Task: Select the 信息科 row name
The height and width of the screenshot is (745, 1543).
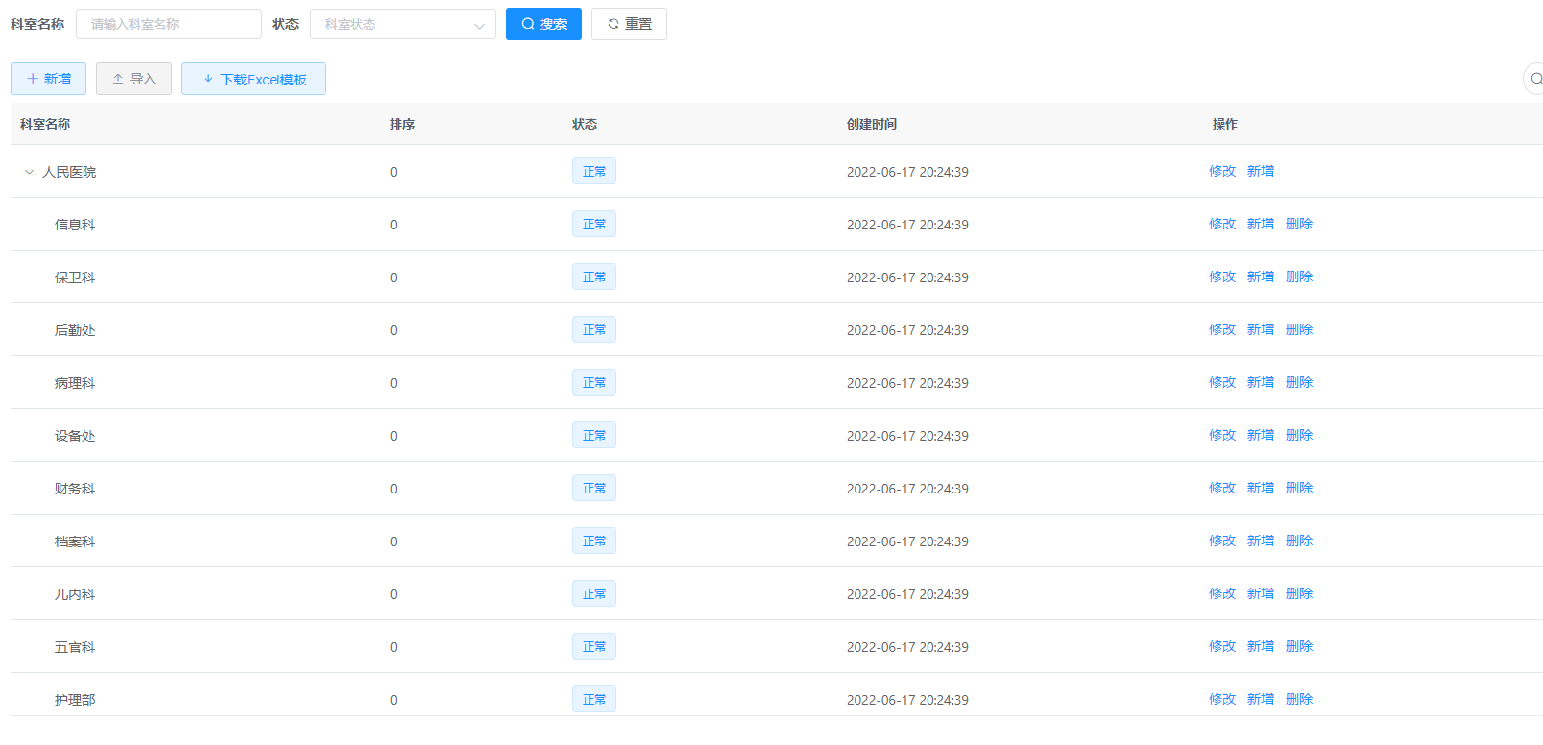Action: pos(75,225)
